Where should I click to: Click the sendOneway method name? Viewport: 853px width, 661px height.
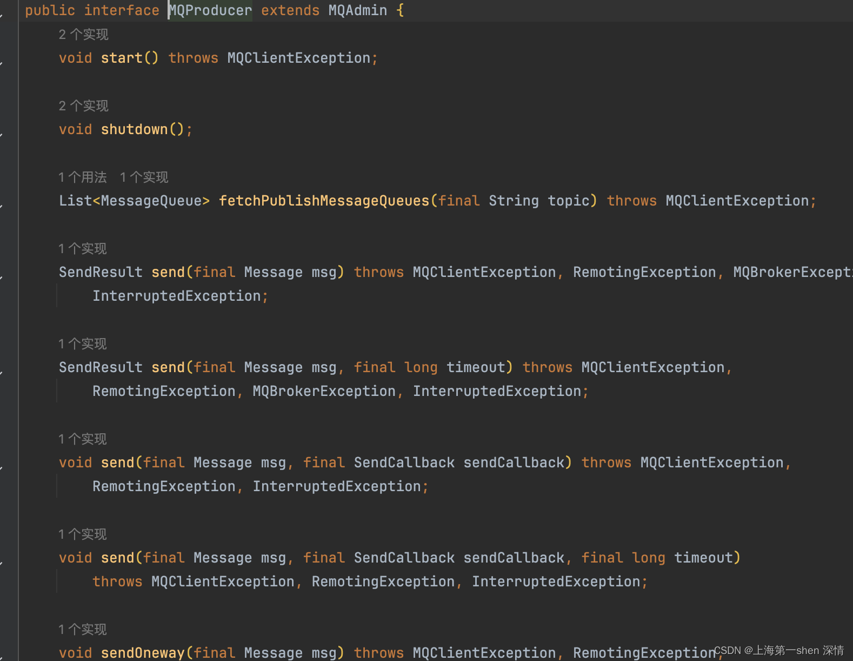[143, 653]
